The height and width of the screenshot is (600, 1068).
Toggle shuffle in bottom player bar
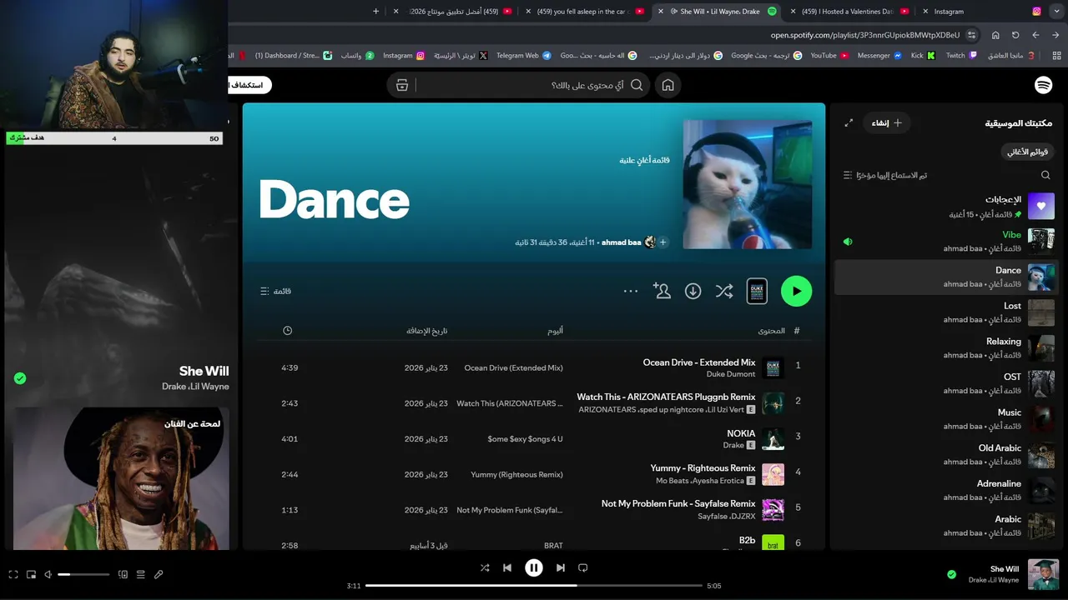pos(485,567)
